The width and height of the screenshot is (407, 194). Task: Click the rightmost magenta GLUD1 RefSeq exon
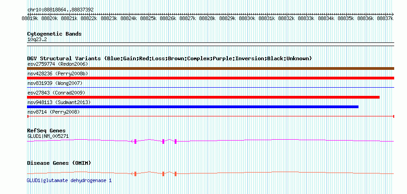(176, 141)
